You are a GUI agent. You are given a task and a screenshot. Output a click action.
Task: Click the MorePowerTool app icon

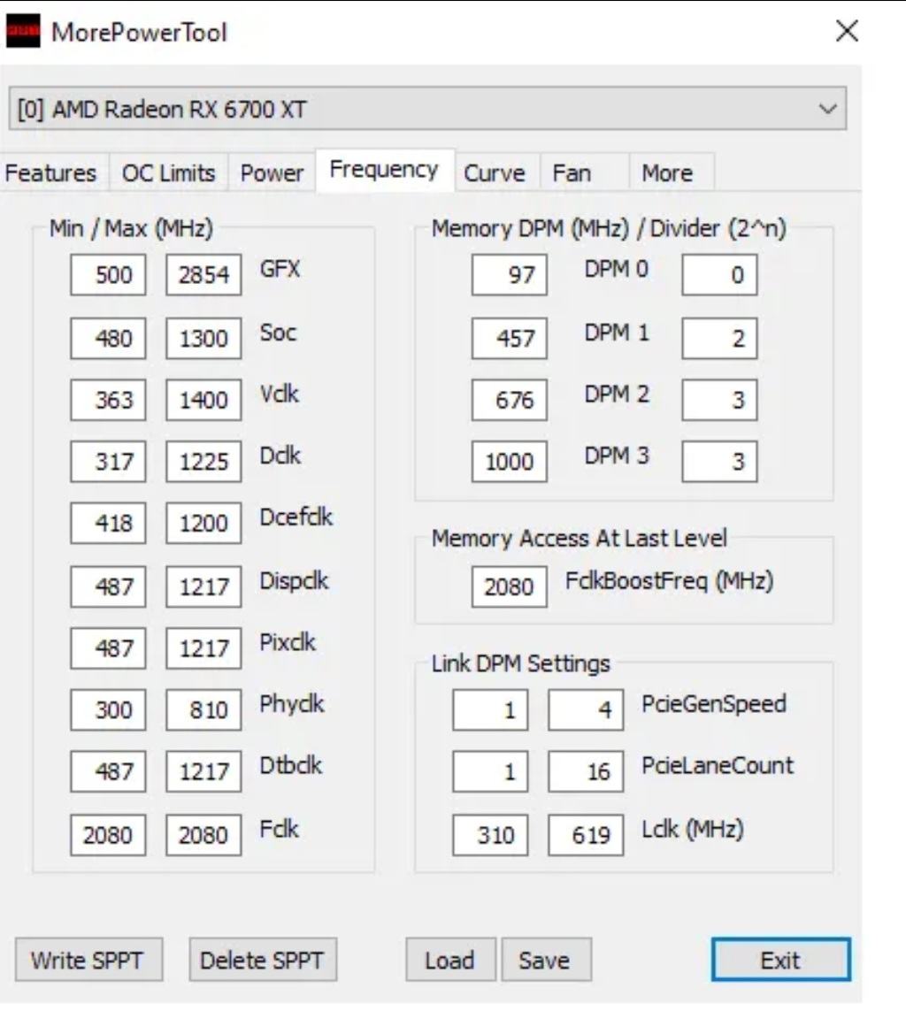23,31
